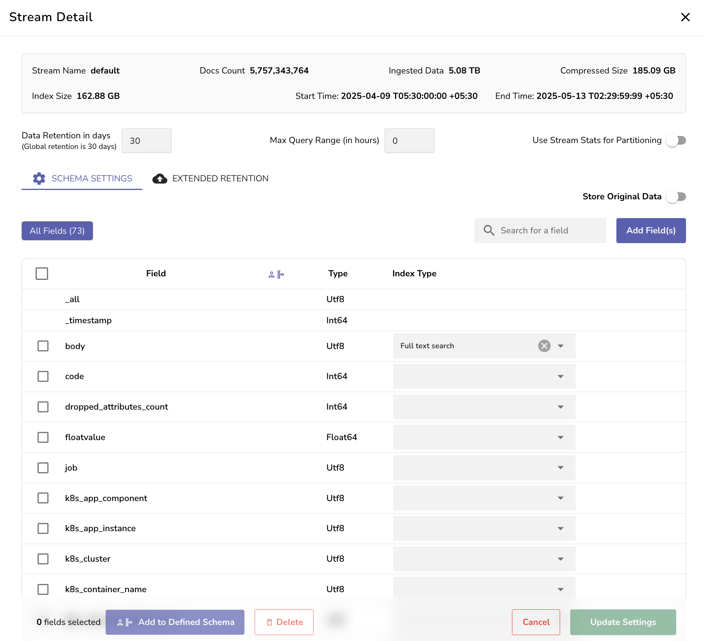704x641 pixels.
Task: Click the Schema Settings gear icon
Action: pos(39,179)
